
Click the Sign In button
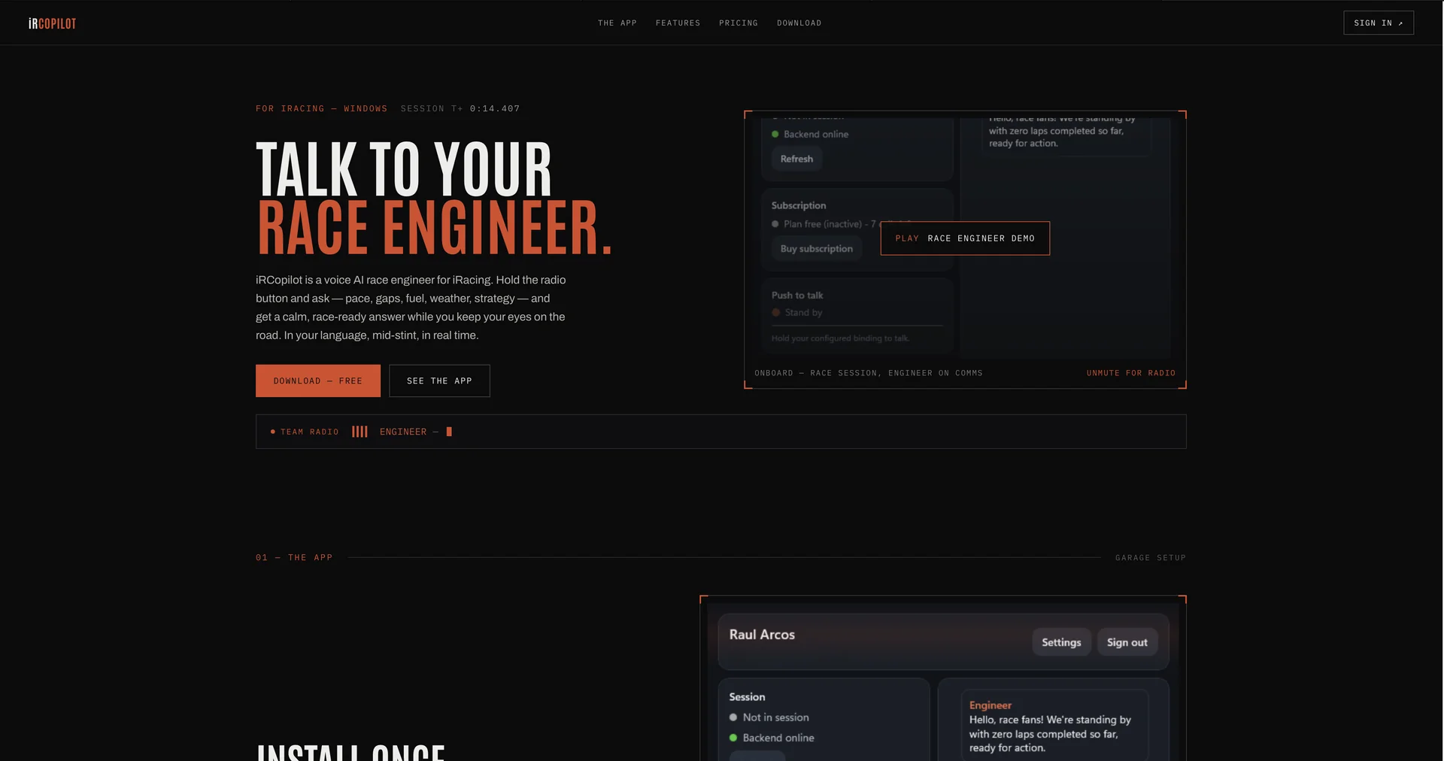click(x=1378, y=23)
